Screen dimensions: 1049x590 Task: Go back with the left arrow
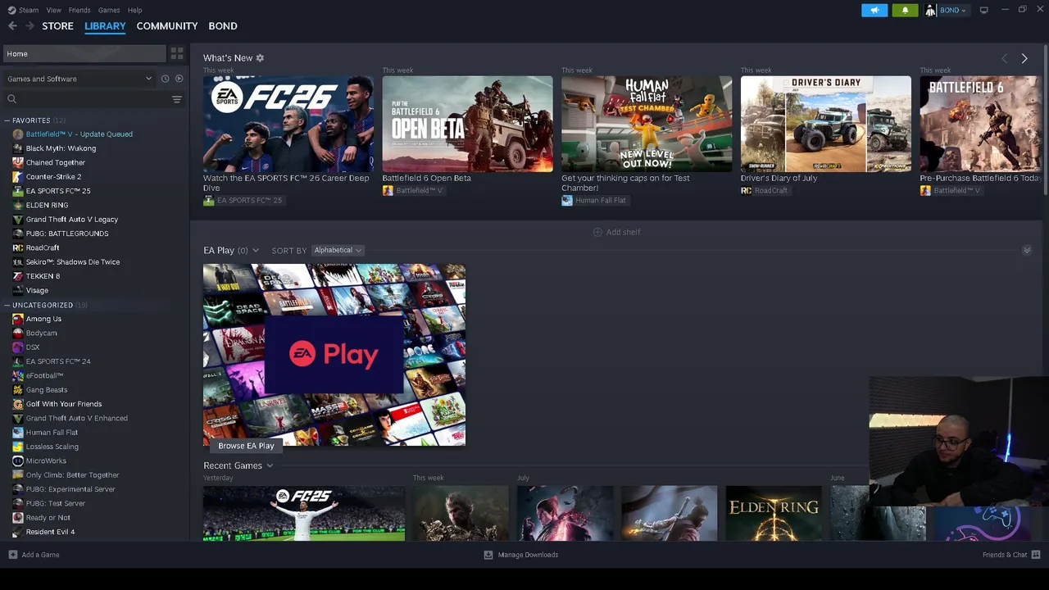click(x=12, y=26)
